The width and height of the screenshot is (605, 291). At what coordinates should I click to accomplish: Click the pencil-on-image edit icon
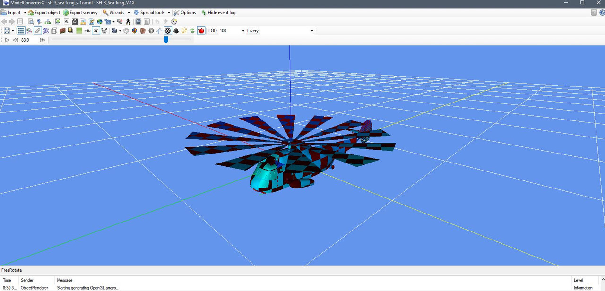pos(91,21)
